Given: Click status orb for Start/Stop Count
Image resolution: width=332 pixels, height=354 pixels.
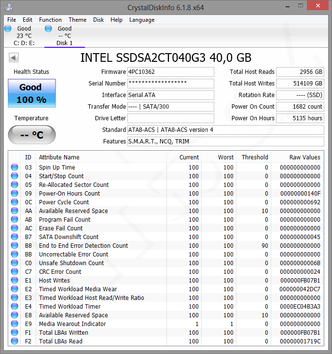Looking at the screenshot, I should pyautogui.click(x=14, y=176).
